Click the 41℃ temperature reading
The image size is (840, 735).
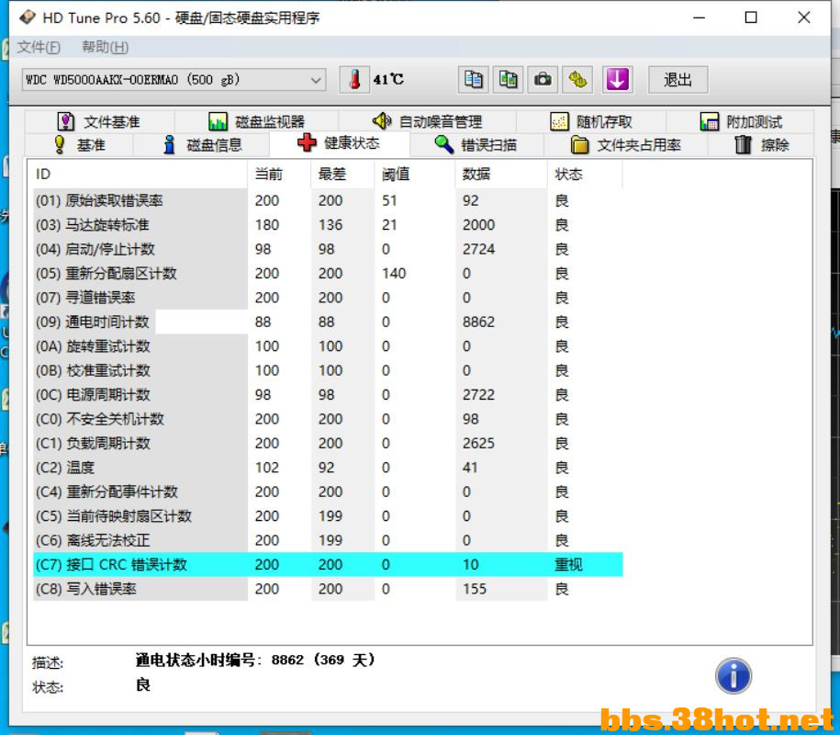click(x=388, y=80)
